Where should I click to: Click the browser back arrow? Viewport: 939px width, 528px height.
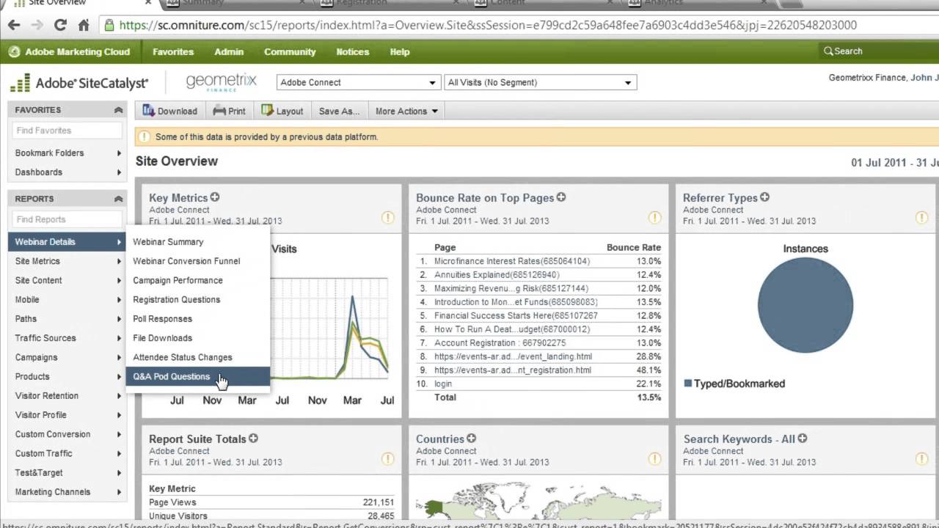(14, 25)
